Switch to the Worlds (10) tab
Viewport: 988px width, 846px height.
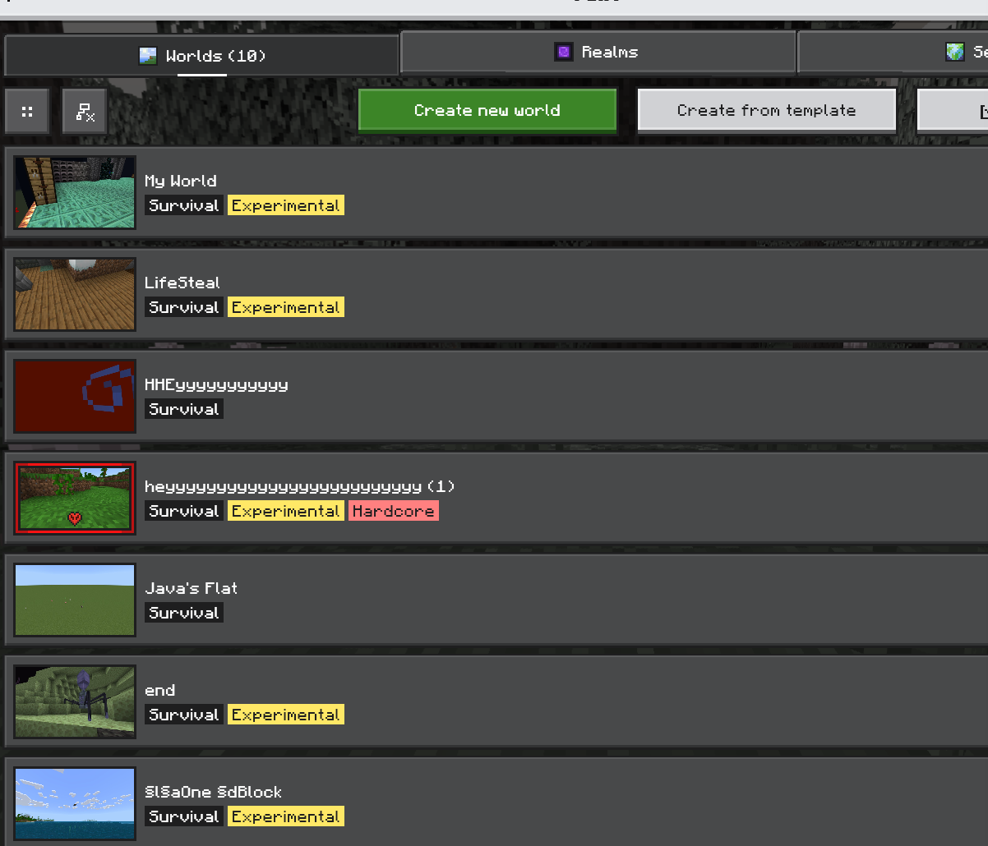point(201,56)
